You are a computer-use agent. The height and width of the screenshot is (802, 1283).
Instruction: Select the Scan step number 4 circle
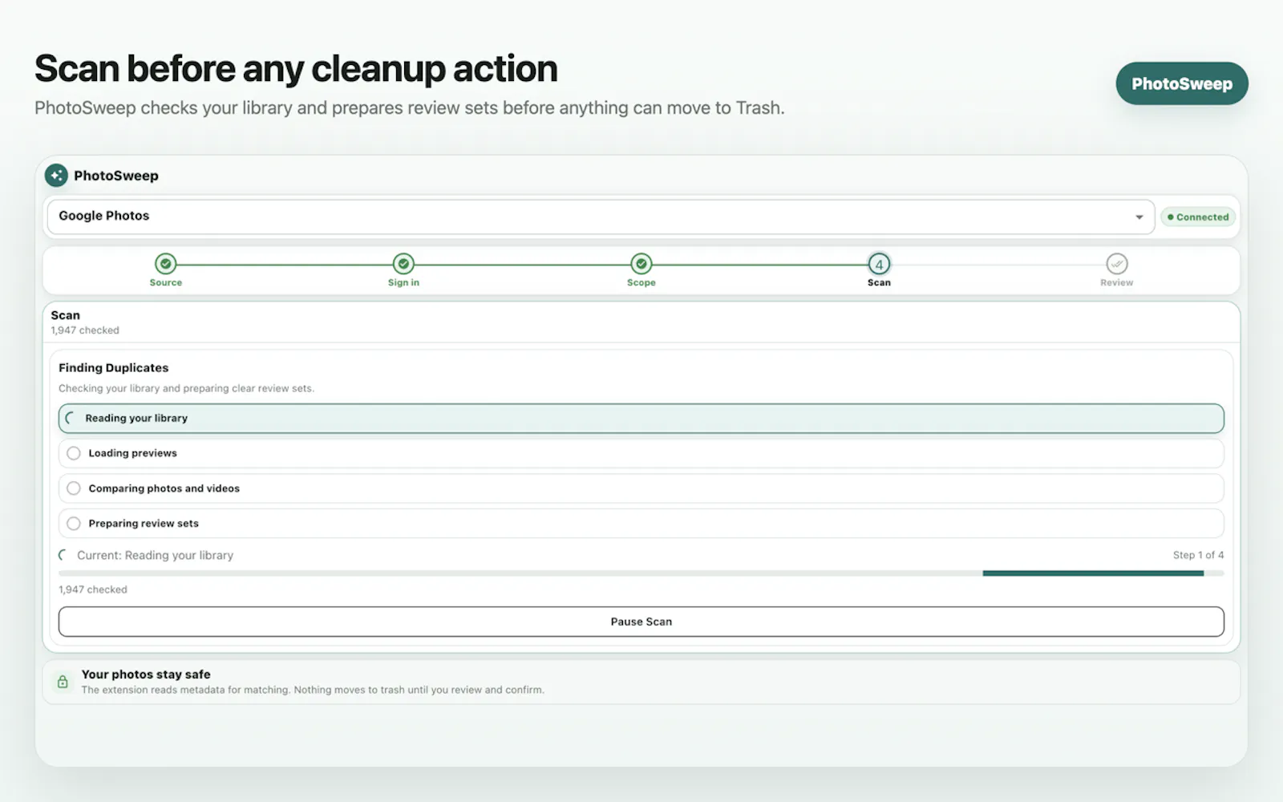[879, 264]
